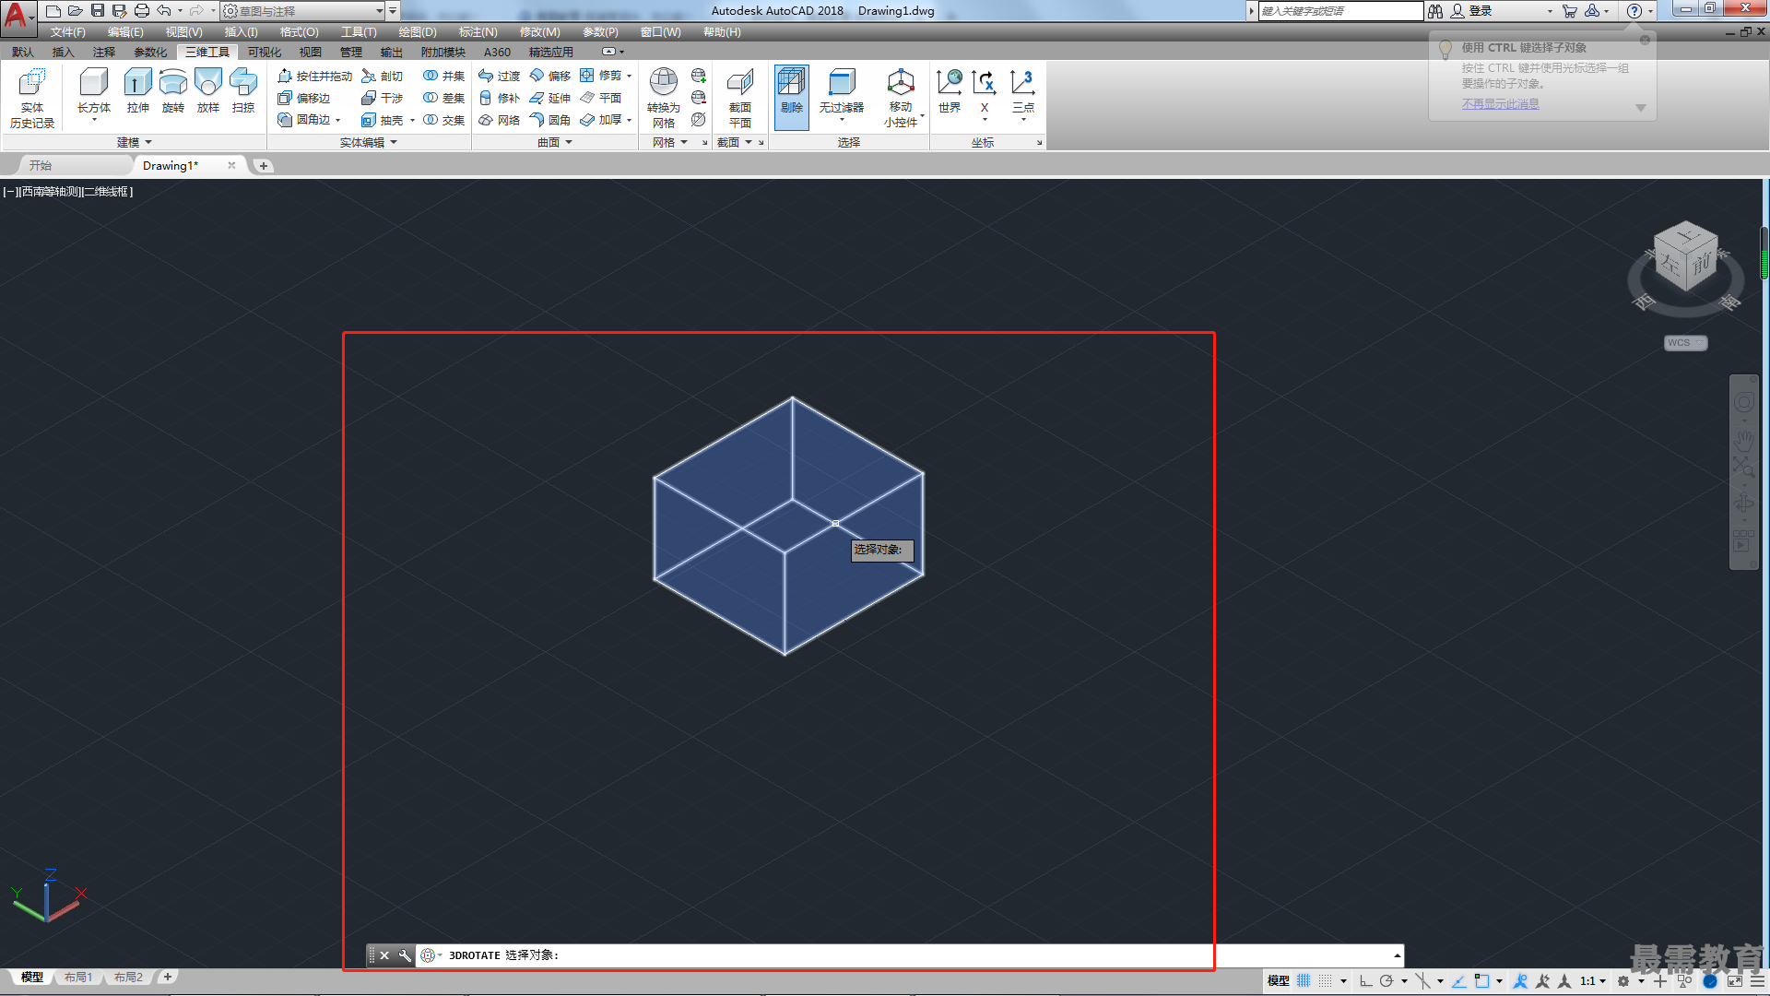Click the ViewCube front face
Viewport: 1770px width, 996px height.
click(x=1703, y=265)
